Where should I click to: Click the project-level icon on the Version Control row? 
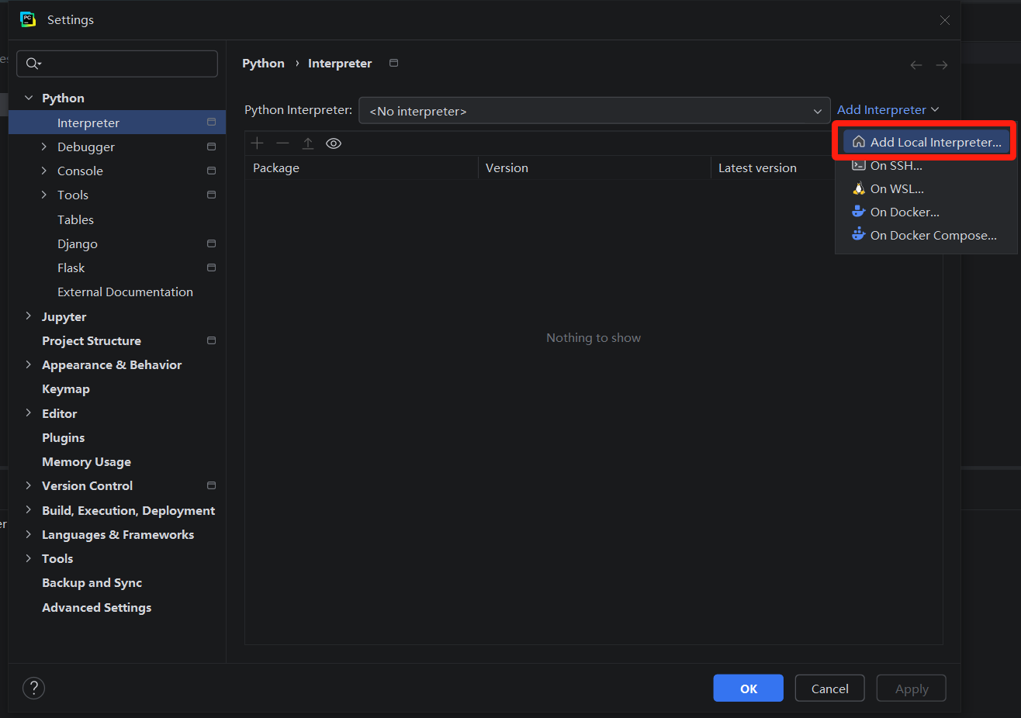click(211, 485)
